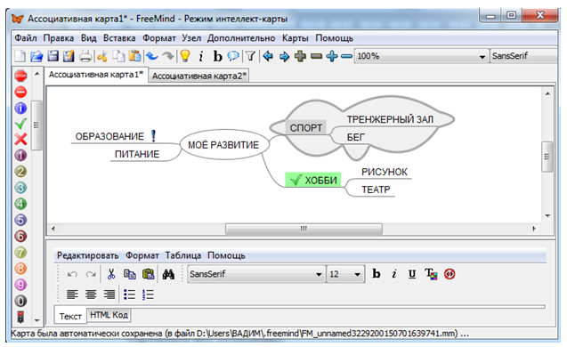Open a map file with folder icon
Screen dimensions: 567x347
pyautogui.click(x=36, y=56)
